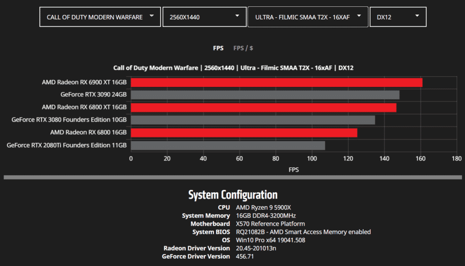Click the chart title above the bars
The height and width of the screenshot is (266, 465).
(x=233, y=68)
